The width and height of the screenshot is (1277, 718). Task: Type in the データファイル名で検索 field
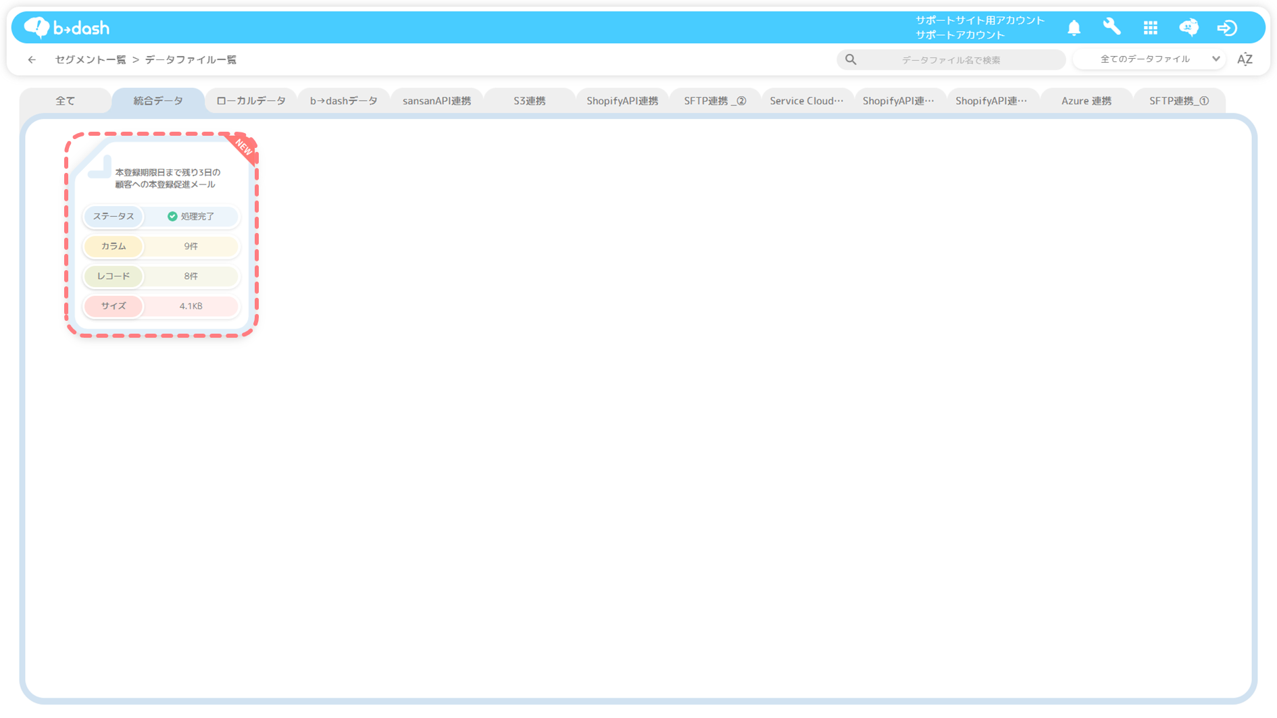pyautogui.click(x=951, y=59)
